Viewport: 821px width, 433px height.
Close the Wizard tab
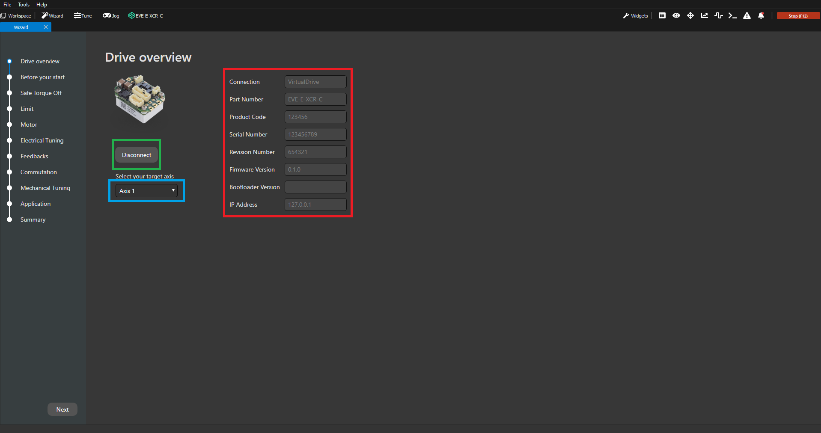click(x=46, y=27)
